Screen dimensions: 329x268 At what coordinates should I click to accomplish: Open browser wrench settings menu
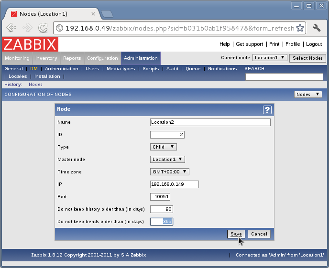317,28
